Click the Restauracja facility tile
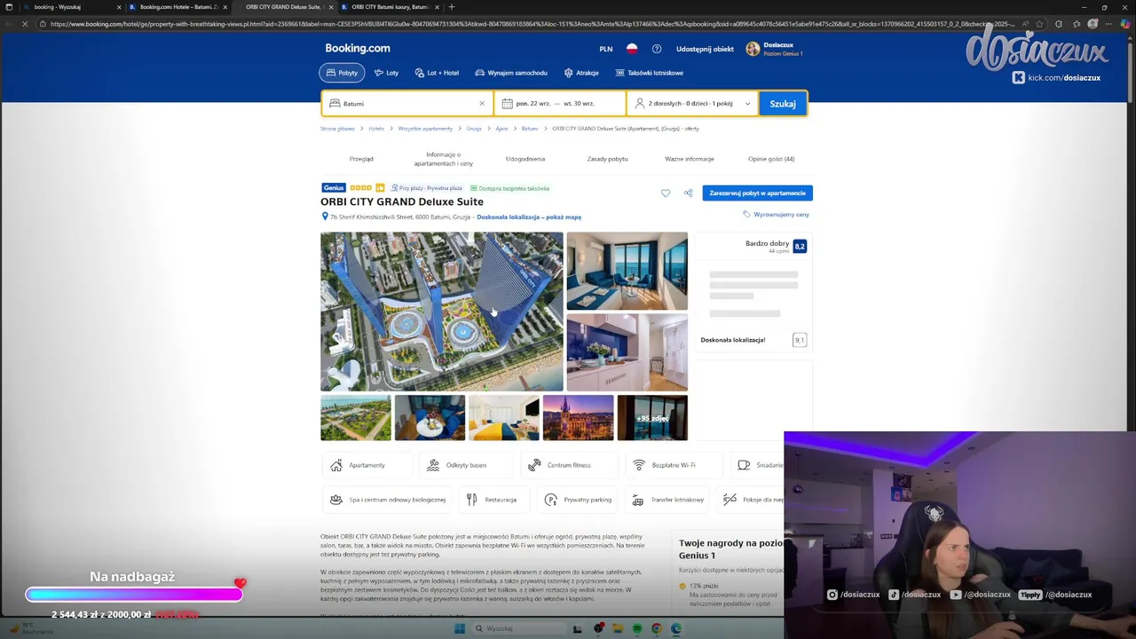The width and height of the screenshot is (1136, 639). click(493, 500)
